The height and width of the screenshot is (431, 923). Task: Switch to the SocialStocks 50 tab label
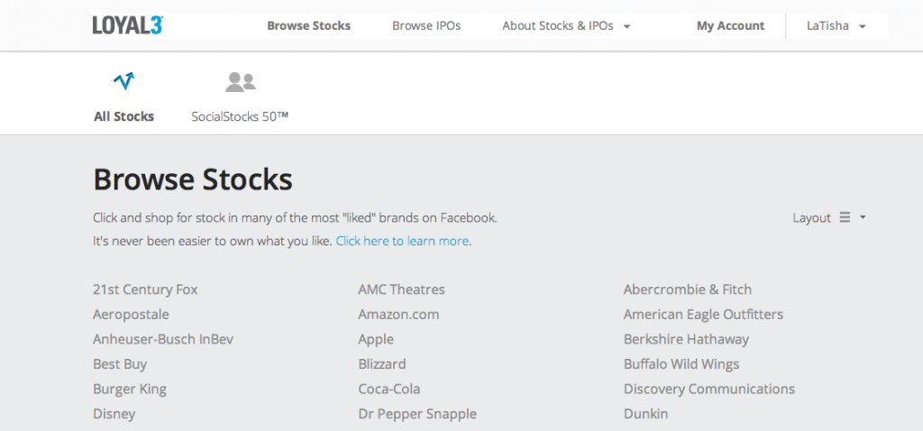click(240, 116)
